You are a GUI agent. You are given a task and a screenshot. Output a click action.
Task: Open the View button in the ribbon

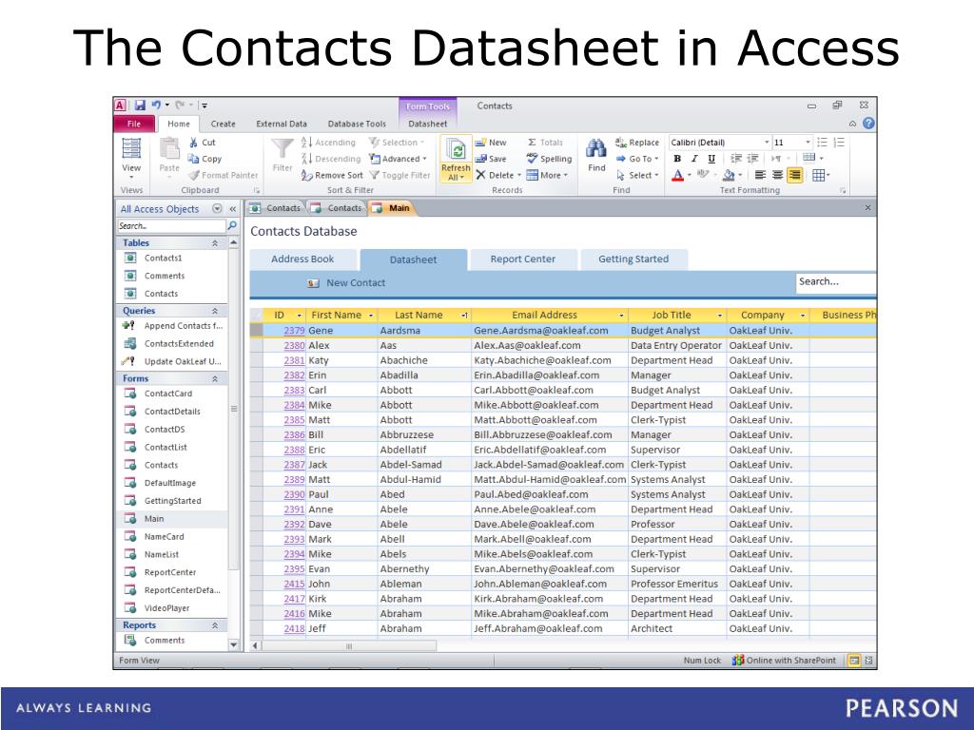[x=131, y=159]
